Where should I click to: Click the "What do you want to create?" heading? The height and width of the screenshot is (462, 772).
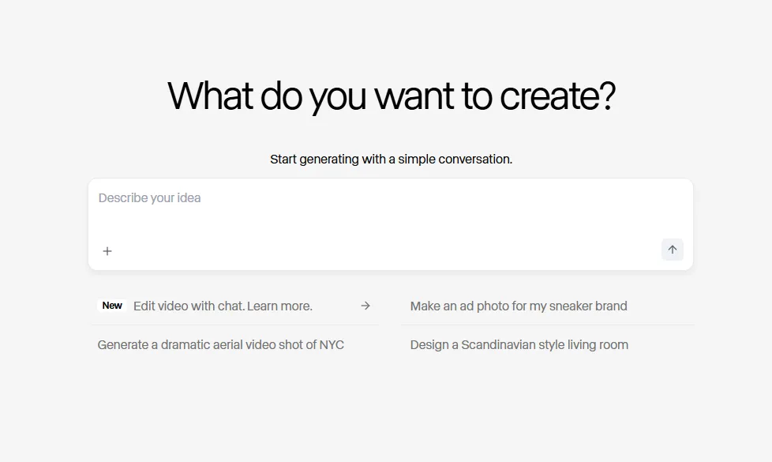391,96
